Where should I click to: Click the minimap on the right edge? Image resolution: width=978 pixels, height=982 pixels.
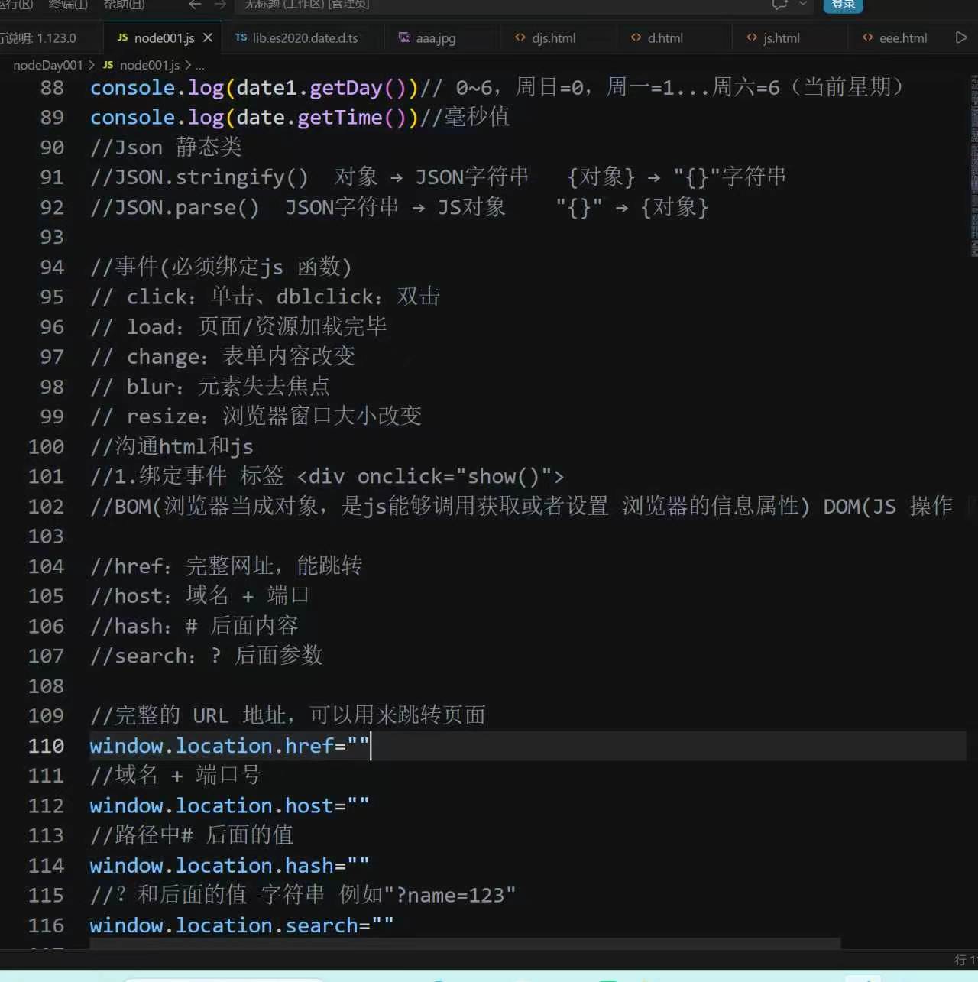click(973, 164)
